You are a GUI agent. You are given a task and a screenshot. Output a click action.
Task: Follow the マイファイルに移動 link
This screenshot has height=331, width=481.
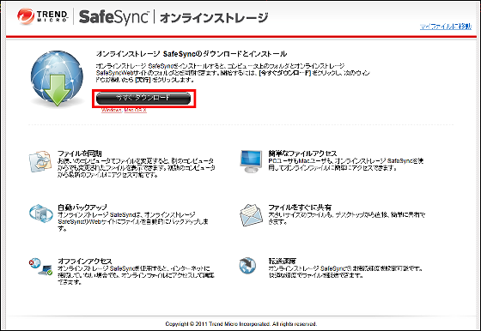click(446, 27)
